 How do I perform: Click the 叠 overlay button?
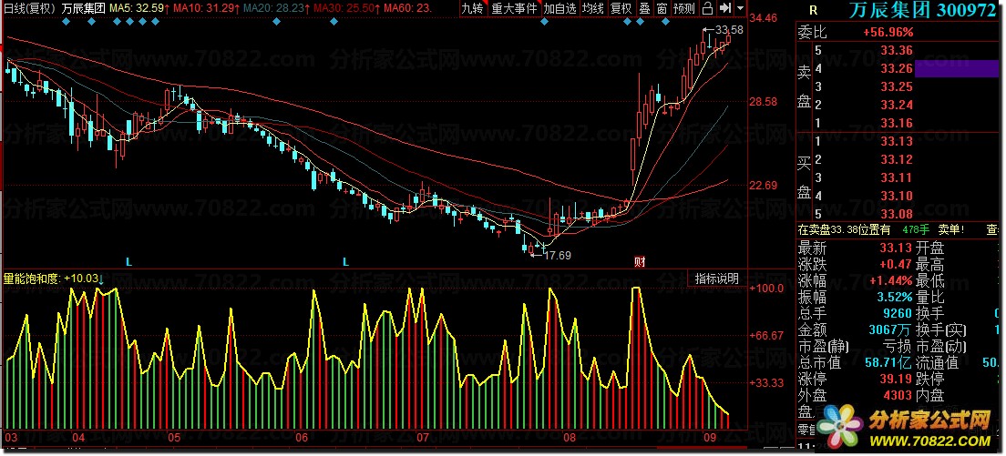(644, 8)
